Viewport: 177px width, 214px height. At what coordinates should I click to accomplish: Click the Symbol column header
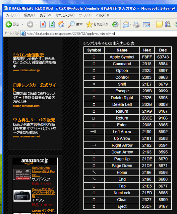(x=94, y=50)
